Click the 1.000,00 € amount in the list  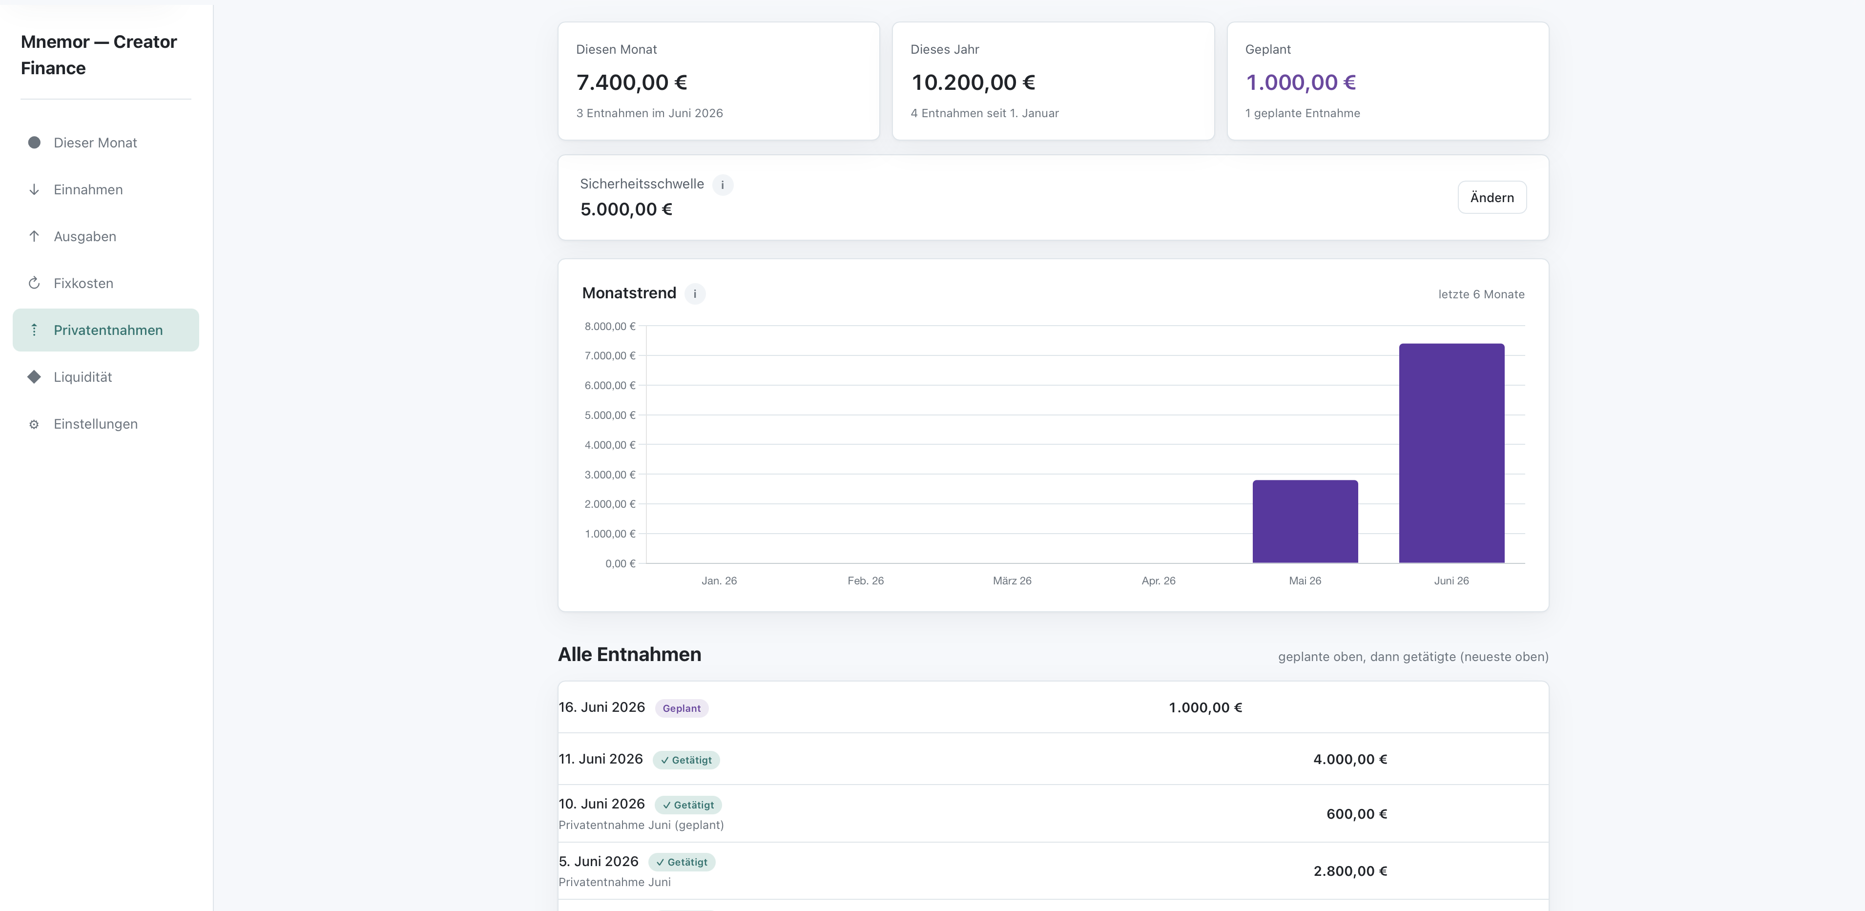point(1205,707)
